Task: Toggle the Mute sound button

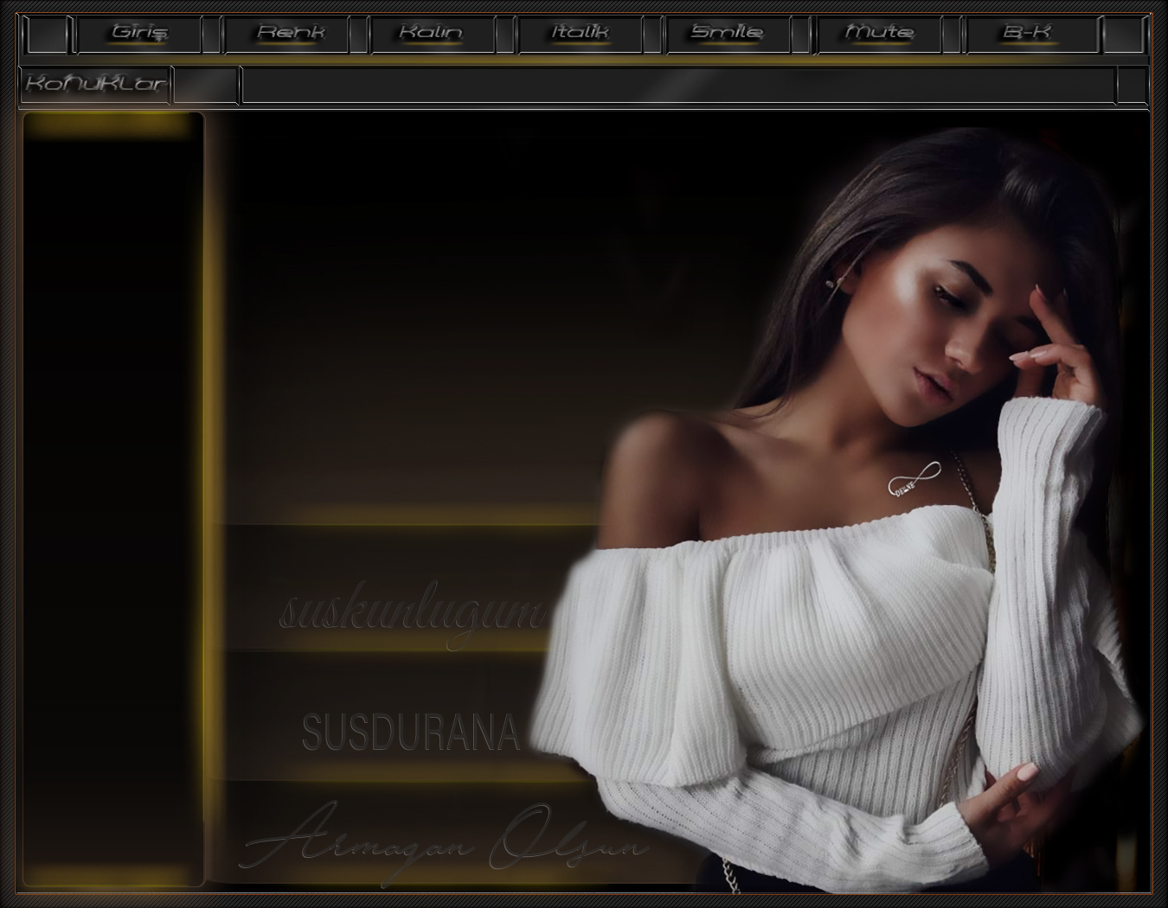Action: pyautogui.click(x=878, y=34)
